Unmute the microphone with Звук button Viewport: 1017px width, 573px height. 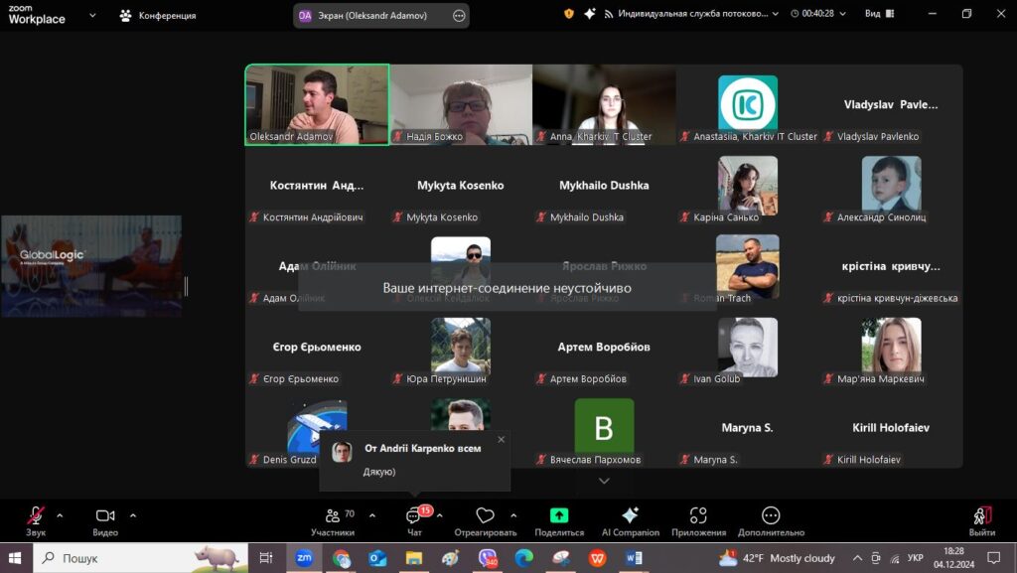(x=36, y=521)
